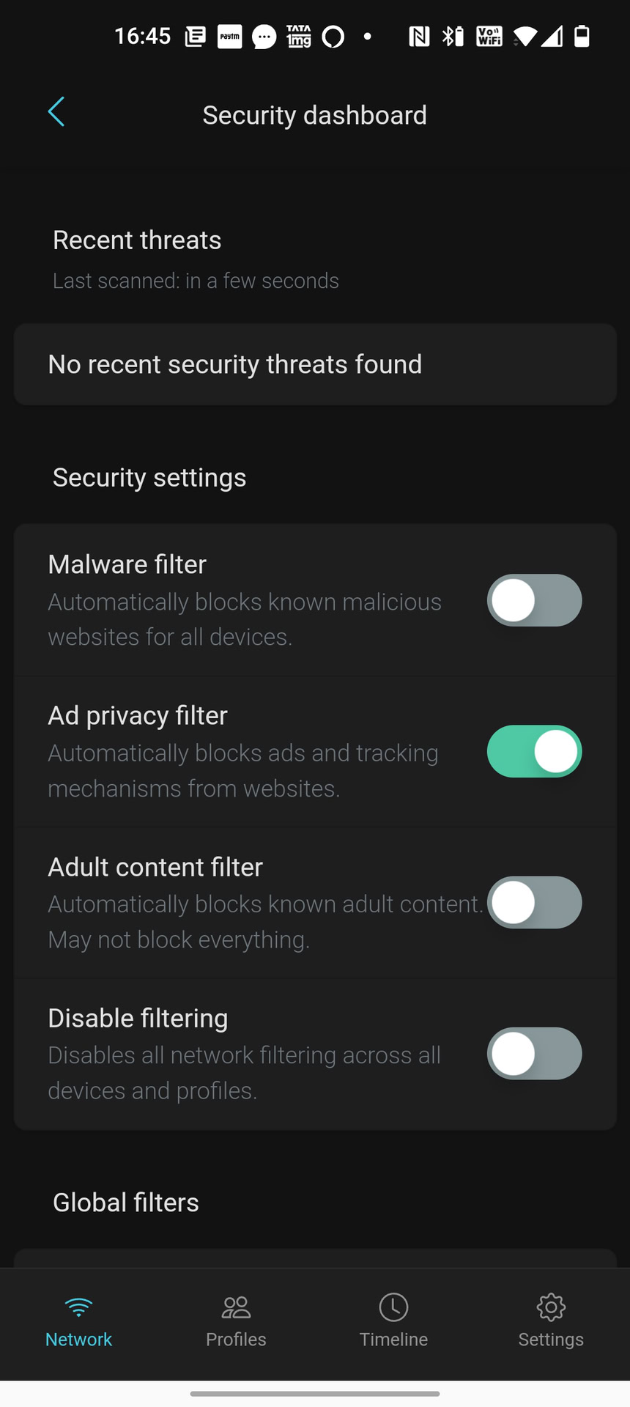Open the Network tab wifi icon
630x1407 pixels.
[x=78, y=1307]
